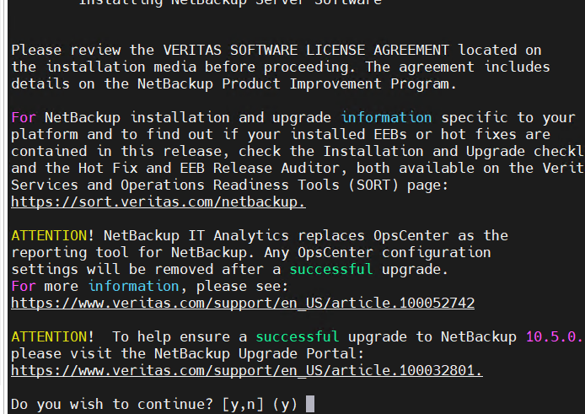Click the 'Do you wish to continue?' prompt text
The width and height of the screenshot is (585, 414).
coord(112,404)
